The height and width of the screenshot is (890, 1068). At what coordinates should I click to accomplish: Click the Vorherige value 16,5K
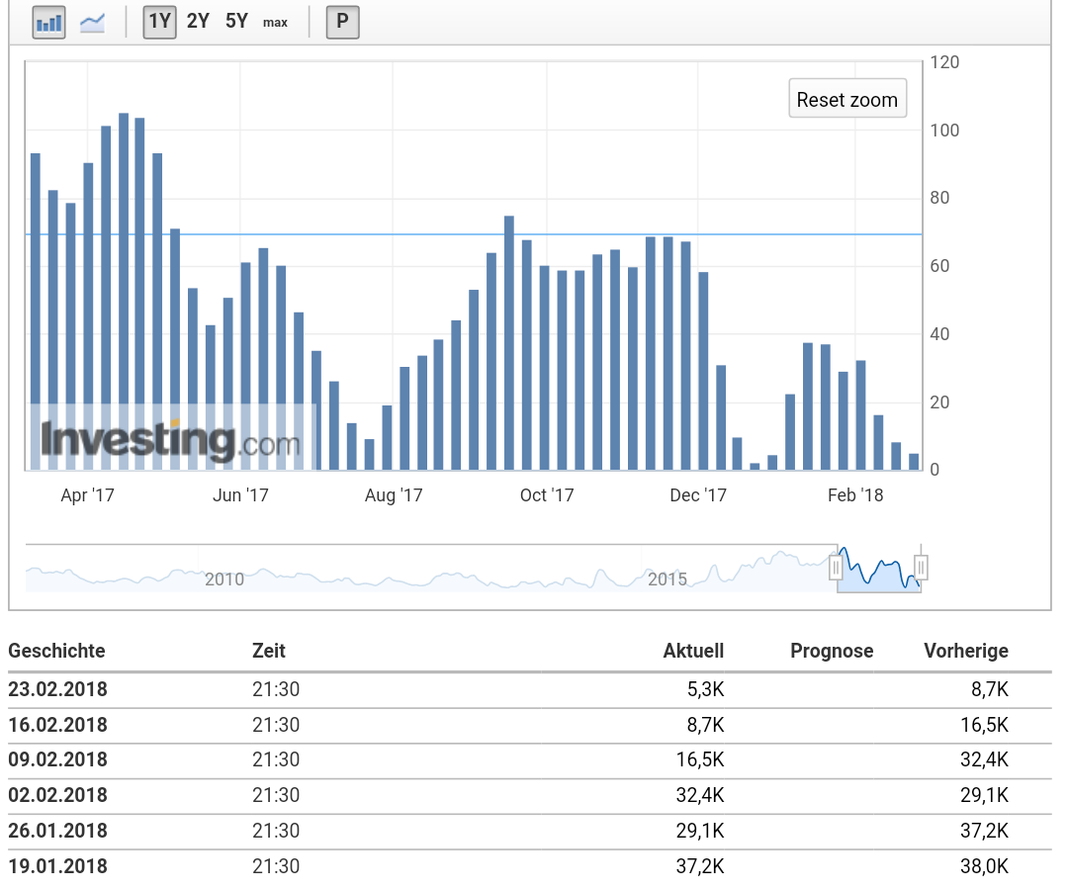(x=986, y=725)
